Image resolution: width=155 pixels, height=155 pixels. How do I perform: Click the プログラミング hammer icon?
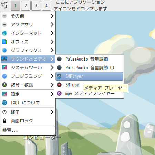pyautogui.click(x=4, y=76)
